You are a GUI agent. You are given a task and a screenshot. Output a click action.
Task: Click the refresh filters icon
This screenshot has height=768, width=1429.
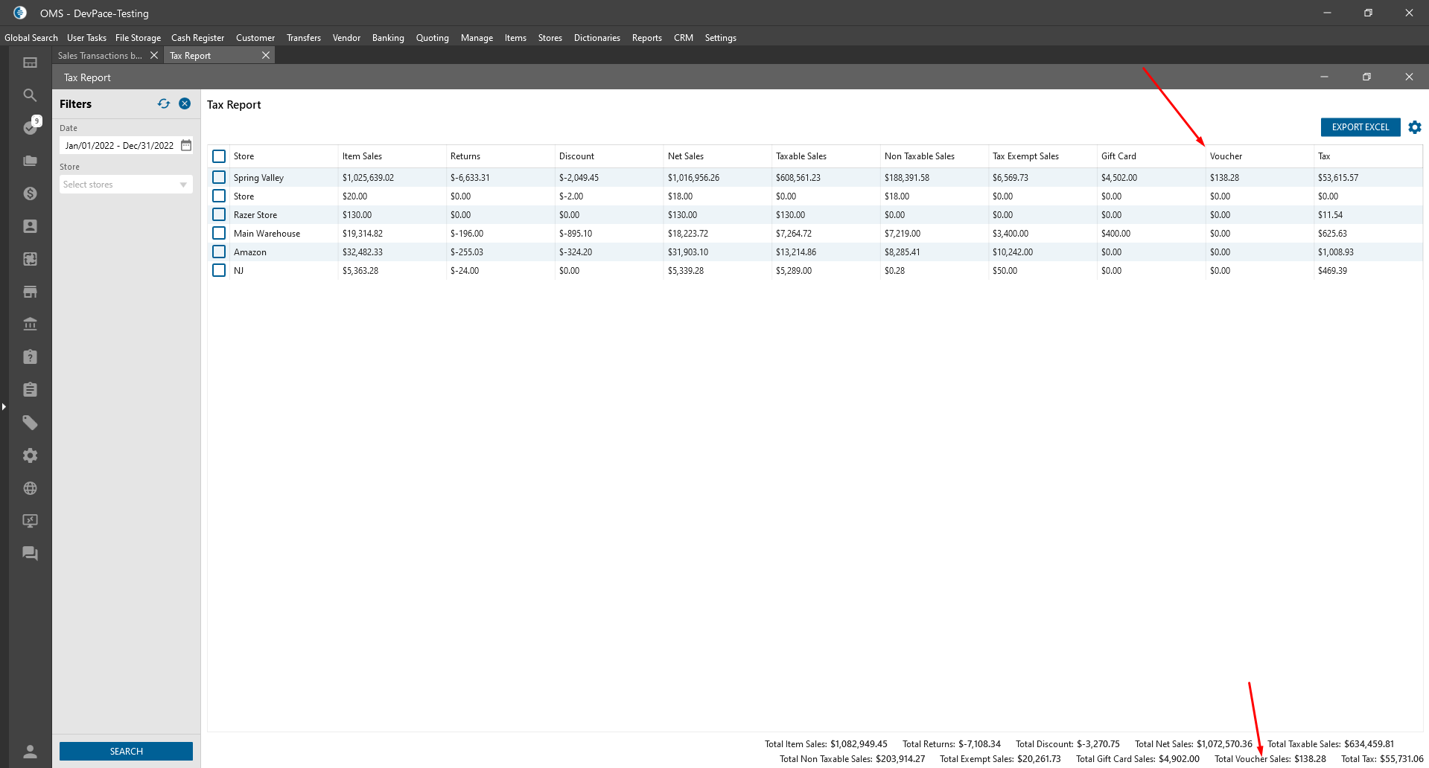coord(164,104)
